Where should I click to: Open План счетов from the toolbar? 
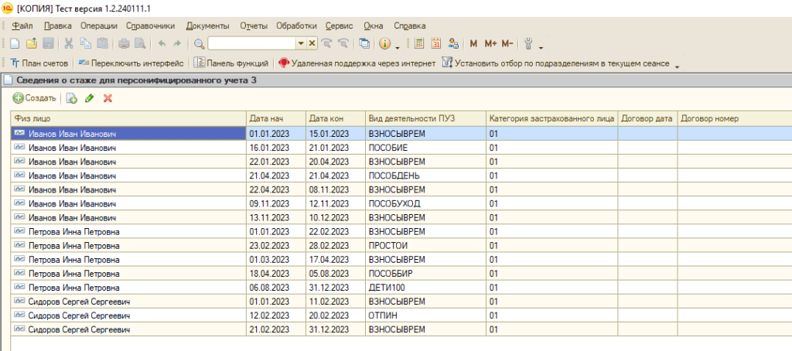pyautogui.click(x=40, y=63)
